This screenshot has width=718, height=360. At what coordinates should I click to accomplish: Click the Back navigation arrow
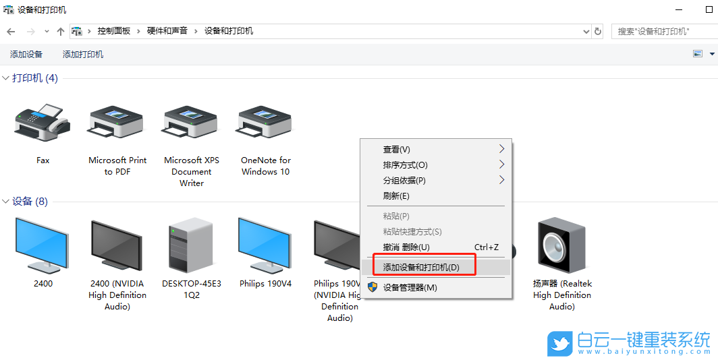(11, 32)
